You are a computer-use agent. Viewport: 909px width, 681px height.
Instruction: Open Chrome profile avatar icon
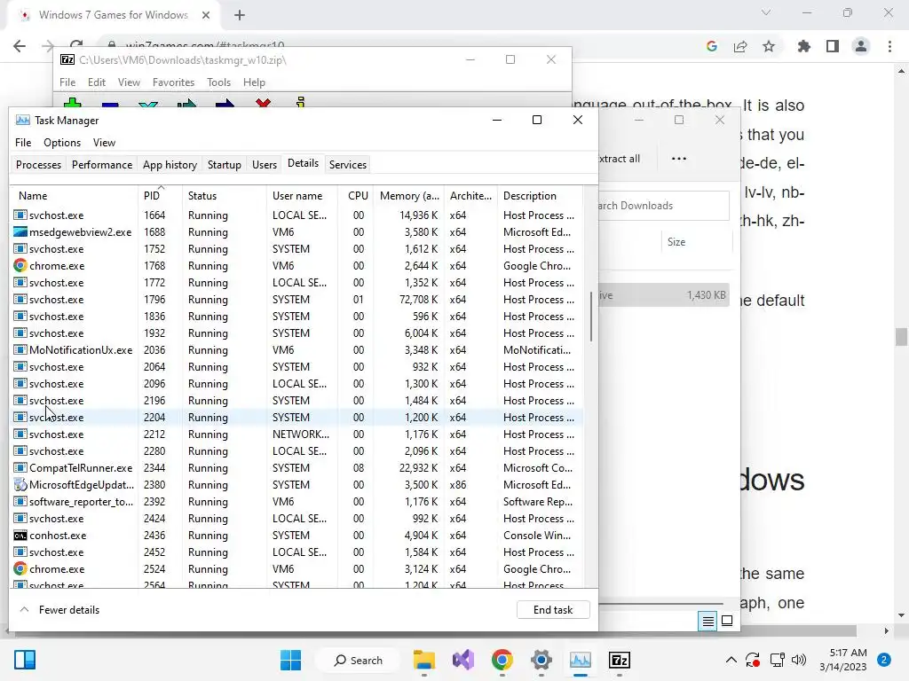[x=861, y=46]
